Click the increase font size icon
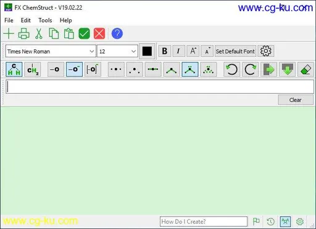 193,51
